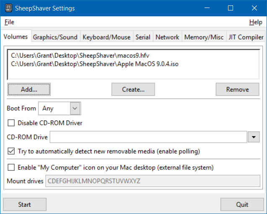This screenshot has height=214, width=267.
Task: Maximize the SheepShaver Settings window
Action: (x=230, y=8)
